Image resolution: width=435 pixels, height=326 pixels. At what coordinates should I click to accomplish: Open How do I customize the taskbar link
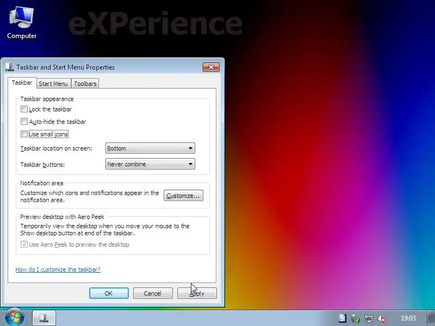pos(58,269)
